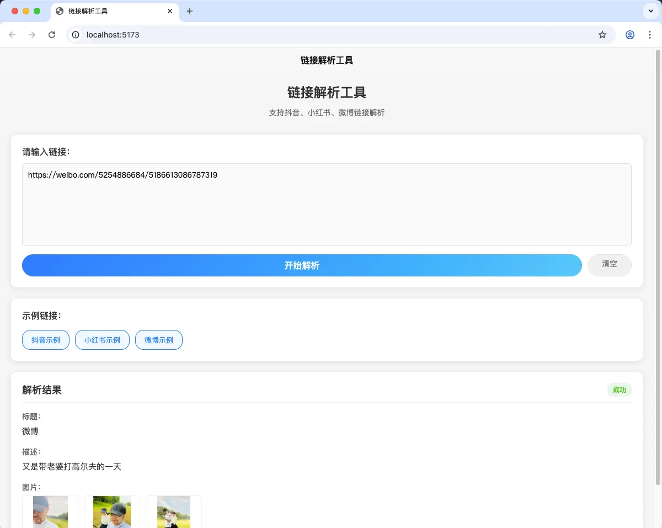662x528 pixels.
Task: Select the 抖音示例 sample link
Action: 46,340
